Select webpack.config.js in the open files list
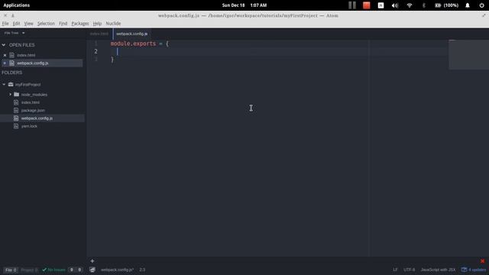The width and height of the screenshot is (489, 275). [33, 63]
